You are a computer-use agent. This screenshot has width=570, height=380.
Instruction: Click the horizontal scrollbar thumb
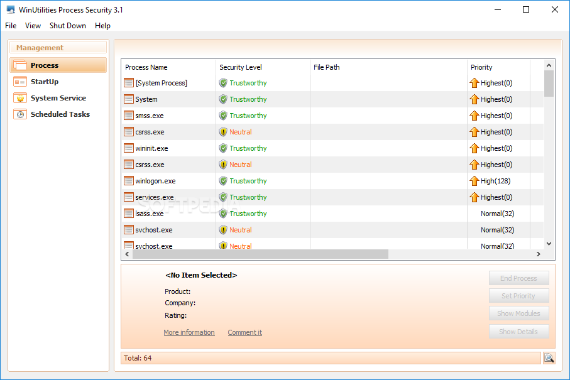(x=260, y=254)
